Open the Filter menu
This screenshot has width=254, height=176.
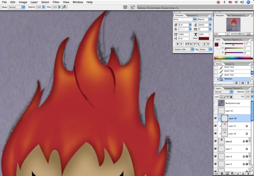click(56, 2)
